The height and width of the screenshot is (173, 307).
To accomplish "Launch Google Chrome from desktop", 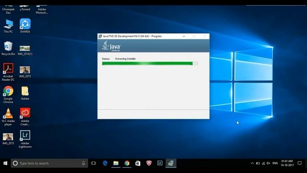I will point(8,95).
